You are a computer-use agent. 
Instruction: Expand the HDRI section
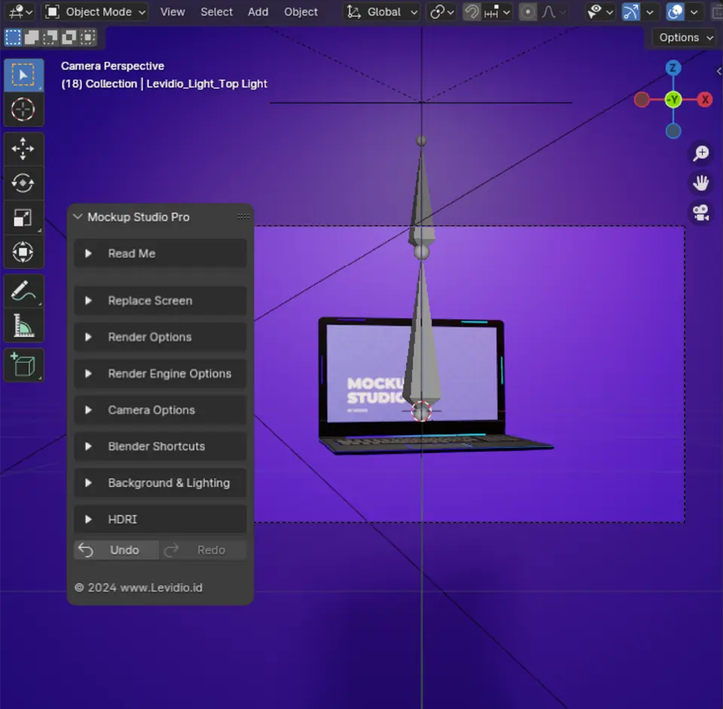[x=160, y=519]
